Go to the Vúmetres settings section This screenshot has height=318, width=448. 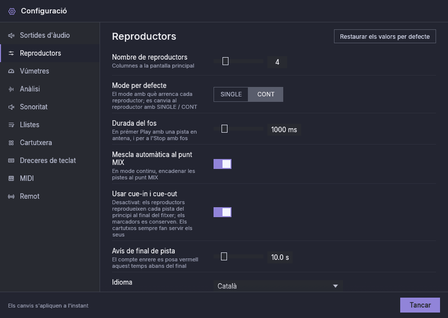pos(50,71)
